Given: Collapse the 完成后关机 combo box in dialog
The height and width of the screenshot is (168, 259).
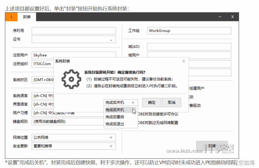Looking at the screenshot, I should point(121,102).
